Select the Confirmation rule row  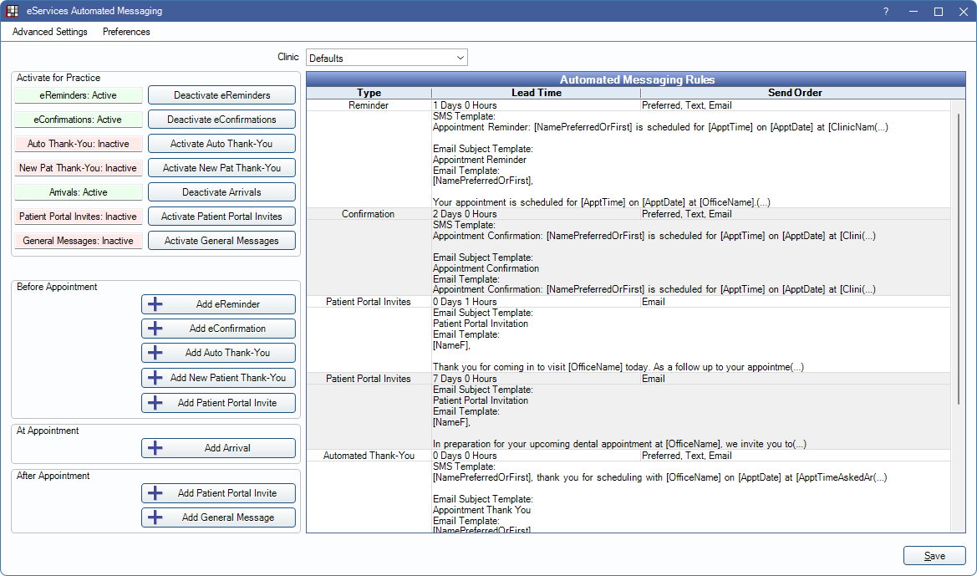369,214
